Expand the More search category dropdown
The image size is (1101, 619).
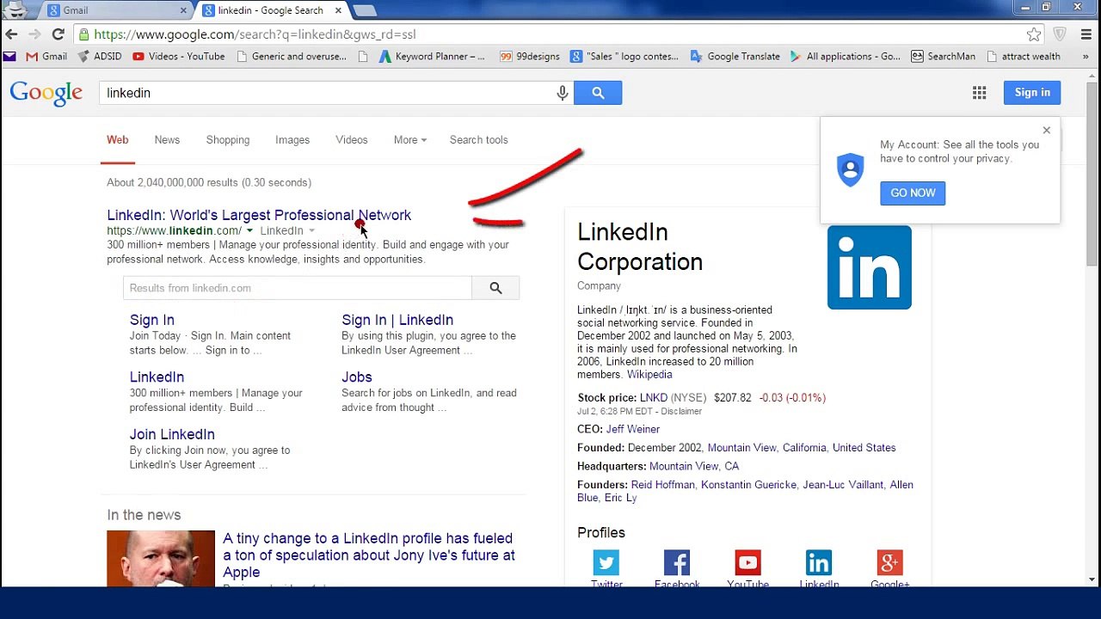pos(410,140)
